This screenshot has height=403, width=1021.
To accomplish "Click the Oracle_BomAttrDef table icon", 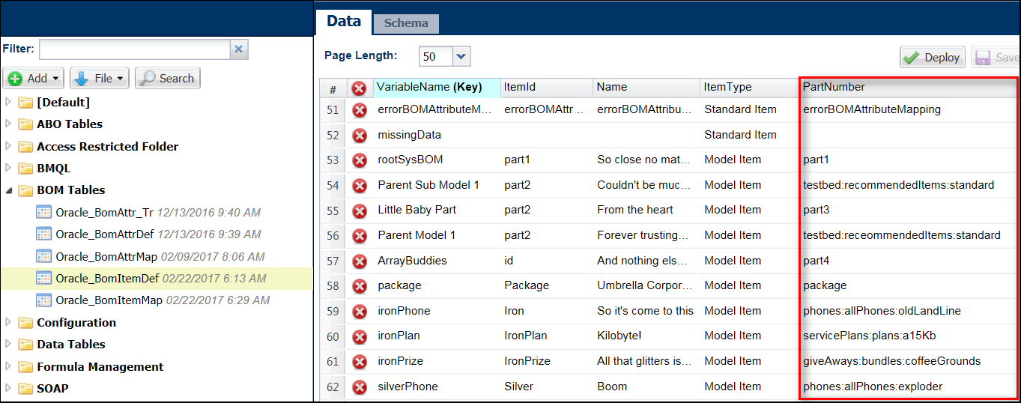I will [x=44, y=234].
